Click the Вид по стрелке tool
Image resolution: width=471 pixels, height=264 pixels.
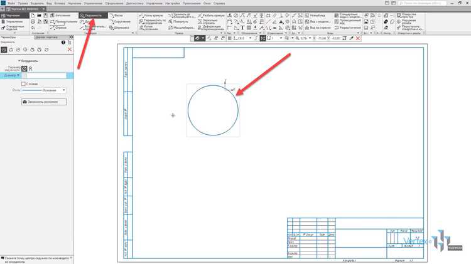pos(318,28)
